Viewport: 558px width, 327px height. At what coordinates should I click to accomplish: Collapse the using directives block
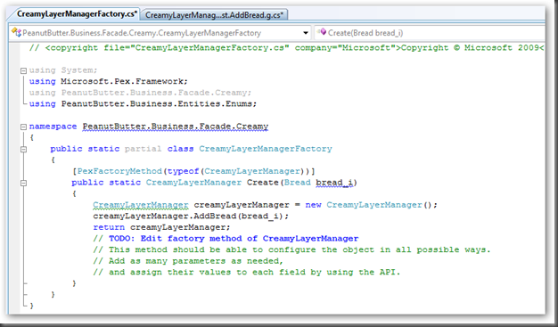[x=23, y=70]
